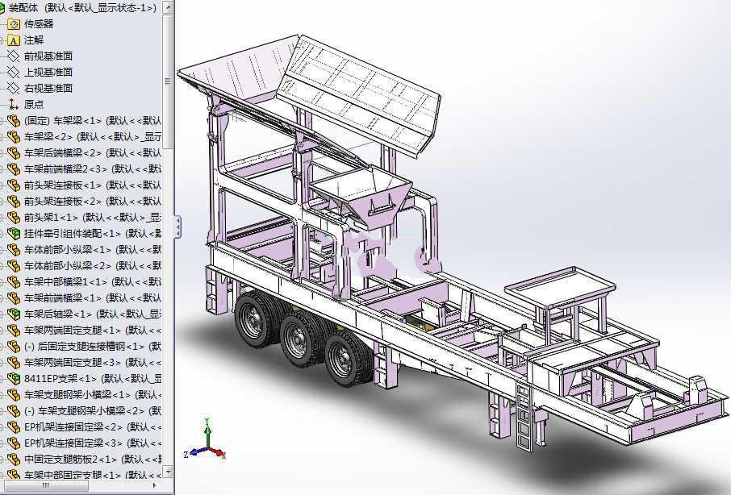
Task: Select the 传感器 sensor folder icon
Action: coord(14,23)
